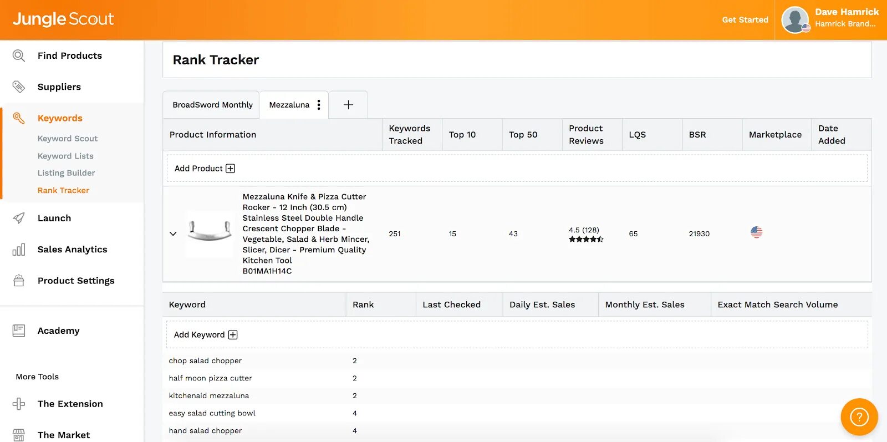The width and height of the screenshot is (887, 442).
Task: Open Keyword Scout in sidebar
Action: (x=68, y=139)
